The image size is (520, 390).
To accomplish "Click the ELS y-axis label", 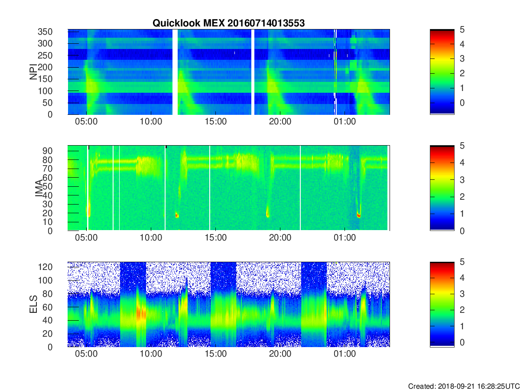I will click(x=33, y=305).
